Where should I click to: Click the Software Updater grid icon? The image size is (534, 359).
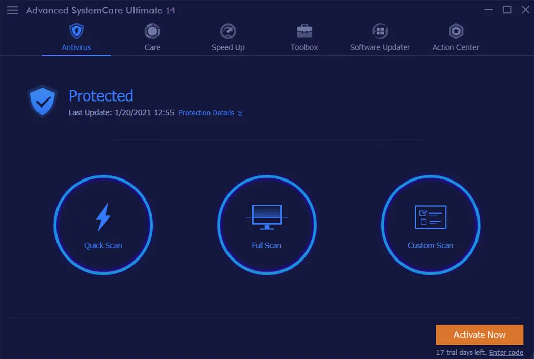380,31
